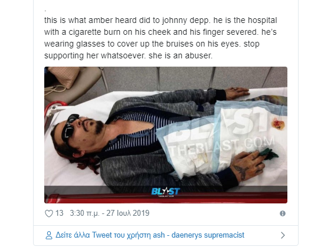Click the THEBLAST.COM watermark on photo
Image resolution: width=334 pixels, height=250 pixels.
tap(221, 146)
